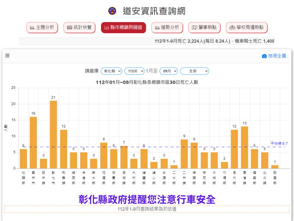Image resolution: width=294 pixels, height=221 pixels.
Task: Click the site logo emblem icon
Action: click(112, 11)
